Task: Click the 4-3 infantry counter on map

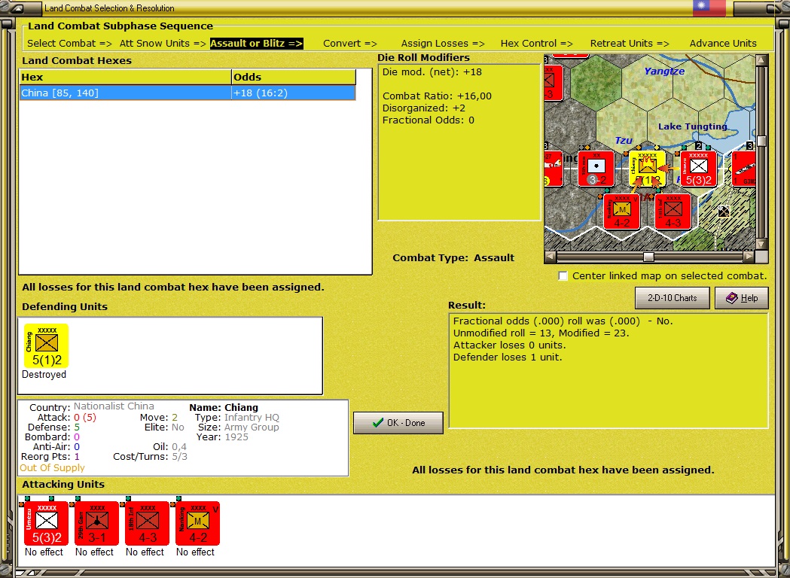Action: tap(673, 211)
